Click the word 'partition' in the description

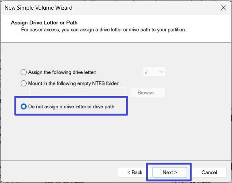tap(175, 29)
